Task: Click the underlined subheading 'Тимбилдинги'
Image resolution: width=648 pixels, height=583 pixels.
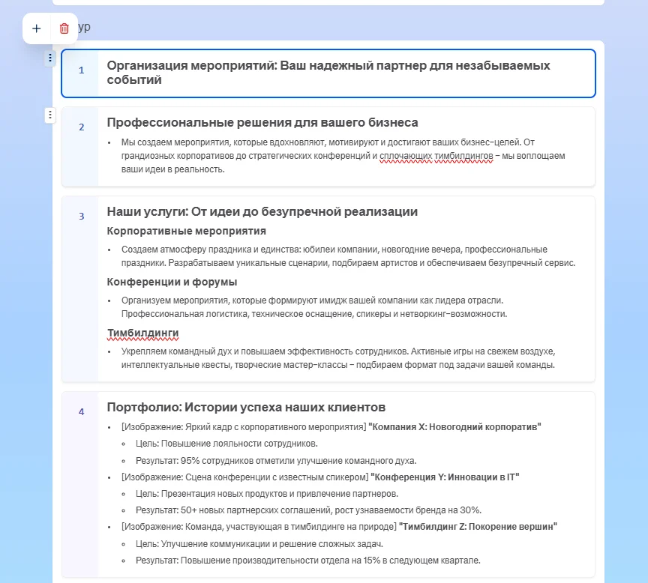Action: coord(143,333)
